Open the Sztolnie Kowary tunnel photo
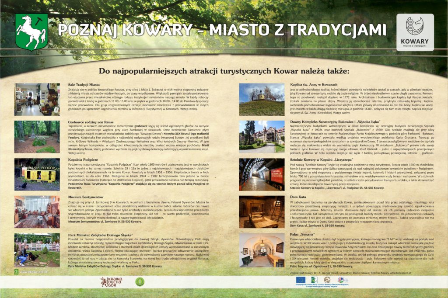 point(262,174)
